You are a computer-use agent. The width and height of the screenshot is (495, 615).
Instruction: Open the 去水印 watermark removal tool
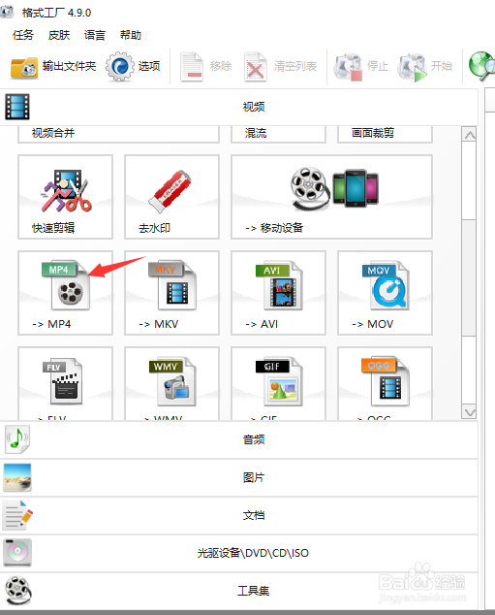[x=171, y=197]
